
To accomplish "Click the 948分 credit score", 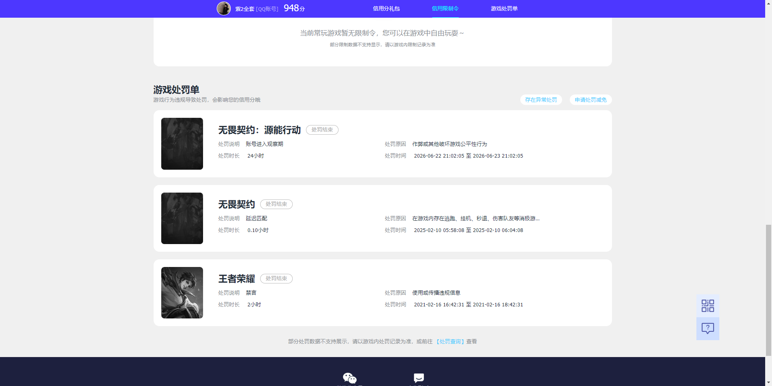I will click(x=294, y=8).
